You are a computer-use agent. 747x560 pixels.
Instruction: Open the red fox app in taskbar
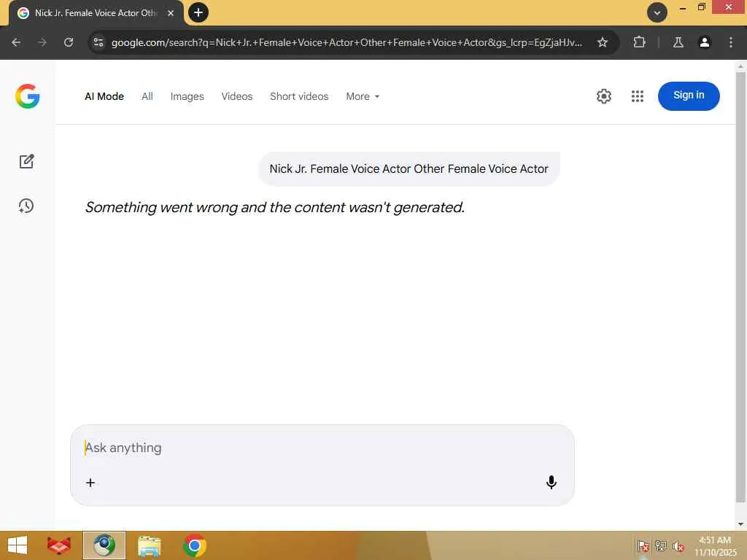tap(59, 545)
